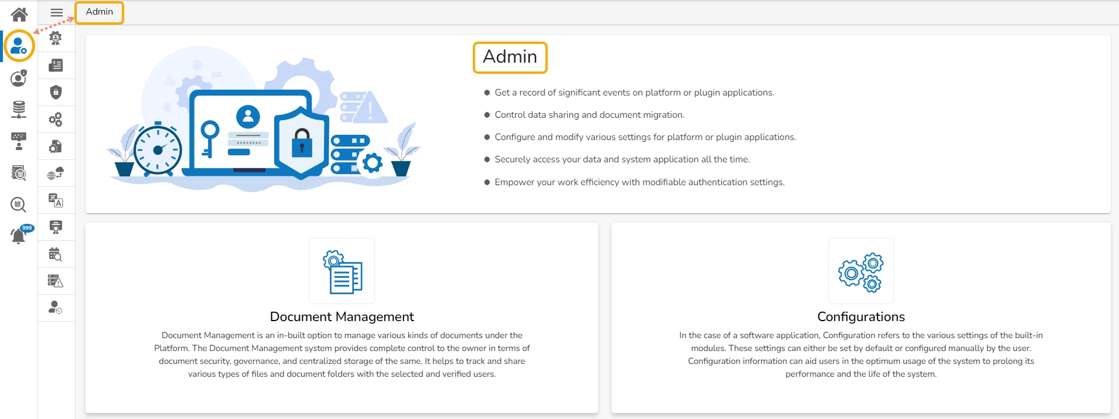Screen dimensions: 1119x419
Task: Open the globe cloud migration icon
Action: click(x=56, y=173)
